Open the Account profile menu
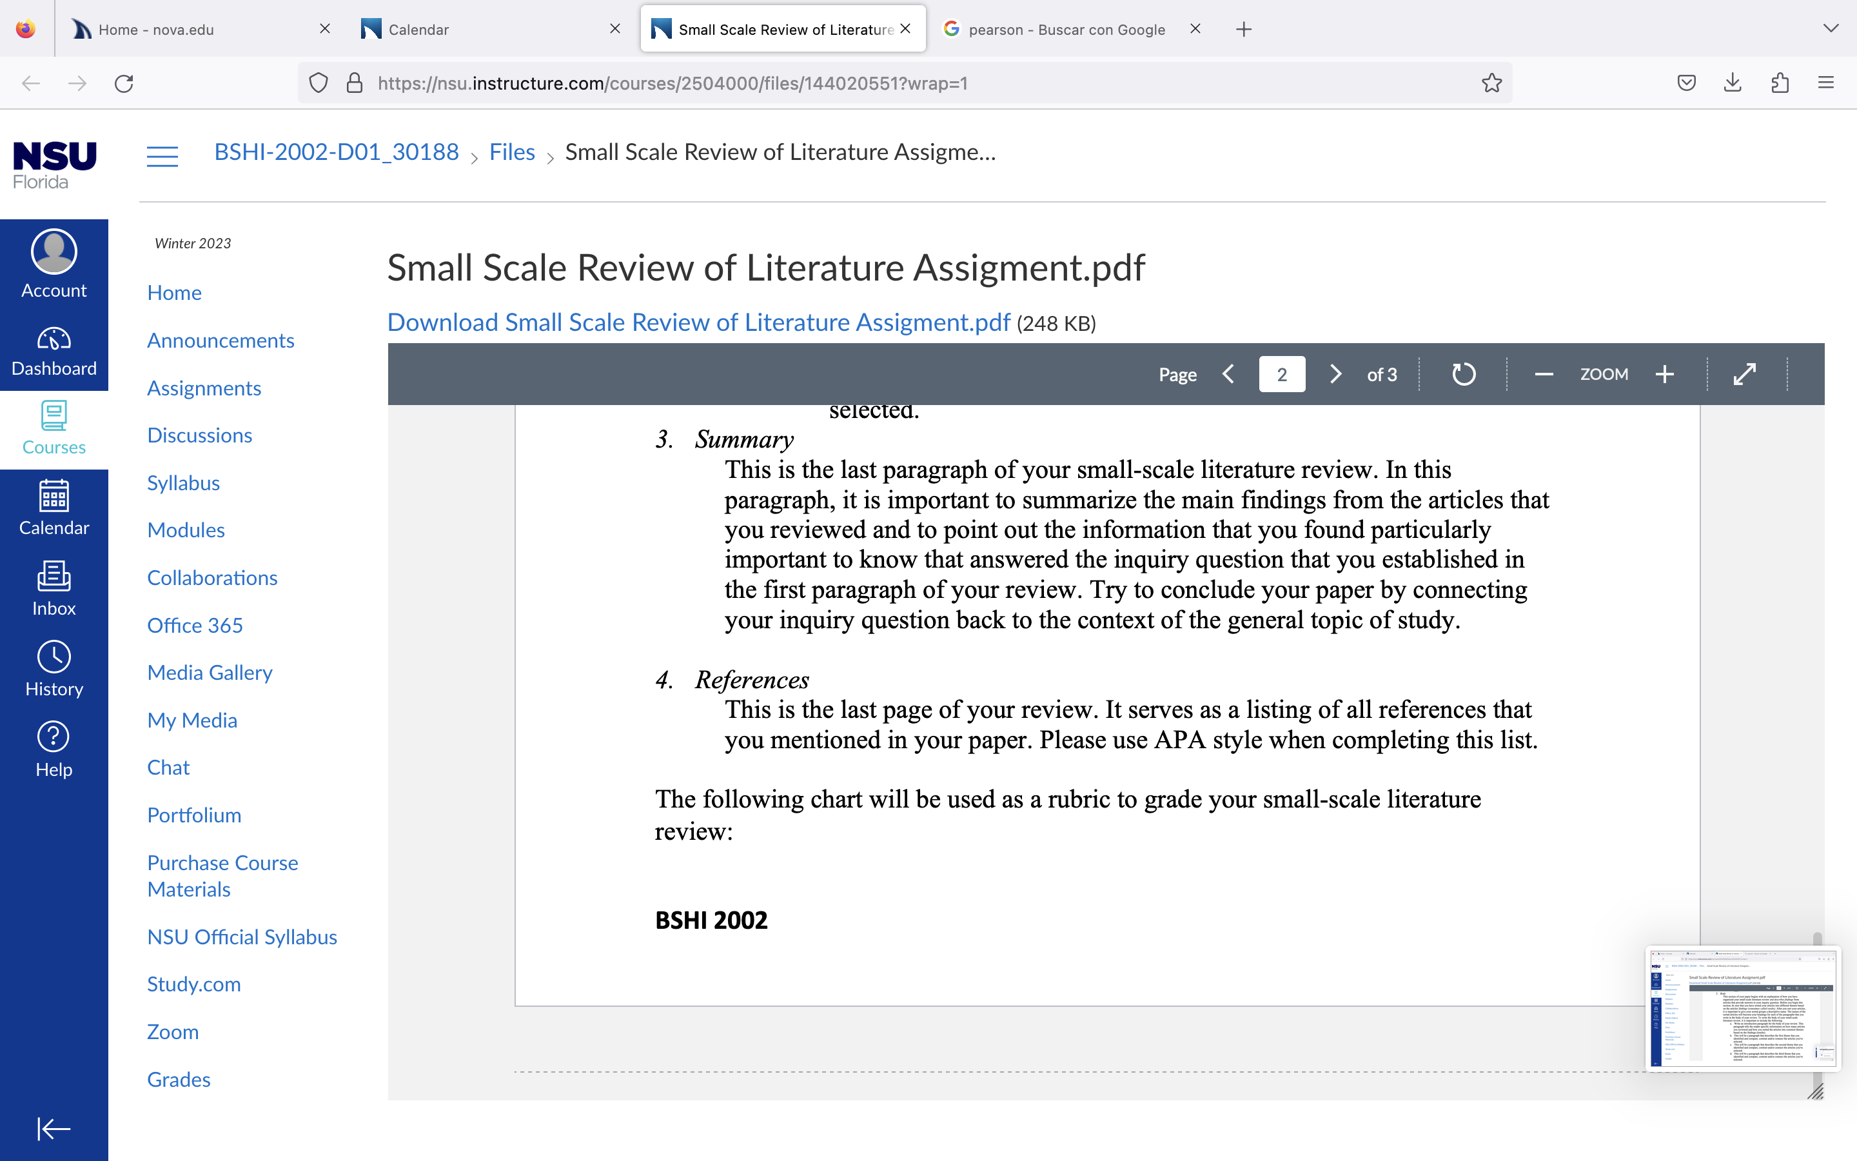1857x1161 pixels. [54, 263]
